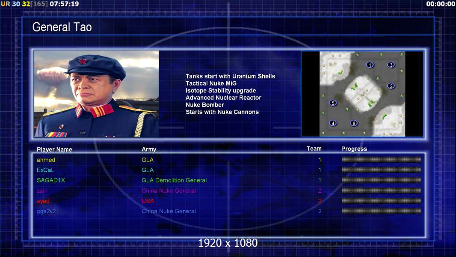Image resolution: width=456 pixels, height=257 pixels.
Task: Select player name SAGAD1X
Action: pos(51,180)
